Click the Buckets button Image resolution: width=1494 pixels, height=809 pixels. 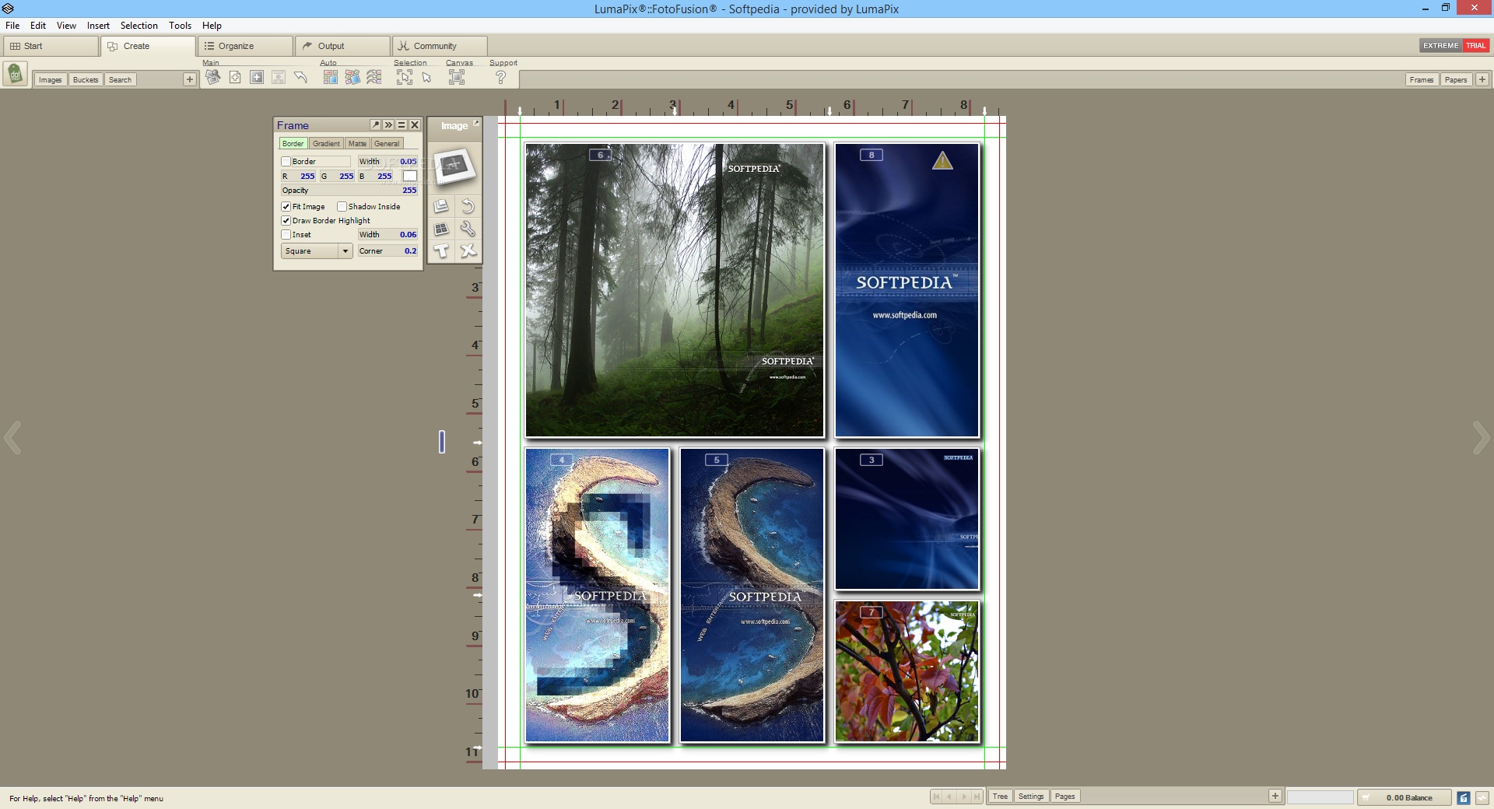click(x=86, y=80)
